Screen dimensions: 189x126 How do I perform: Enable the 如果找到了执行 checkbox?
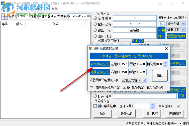(x=95, y=40)
